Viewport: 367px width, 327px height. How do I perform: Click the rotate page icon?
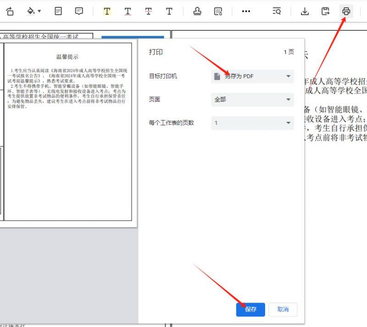tap(10, 11)
